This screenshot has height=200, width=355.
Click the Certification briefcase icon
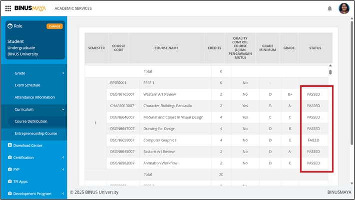9,157
